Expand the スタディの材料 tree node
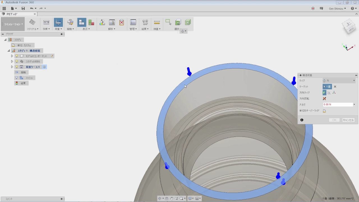Image resolution: width=359 pixels, height=202 pixels. [x=12, y=61]
